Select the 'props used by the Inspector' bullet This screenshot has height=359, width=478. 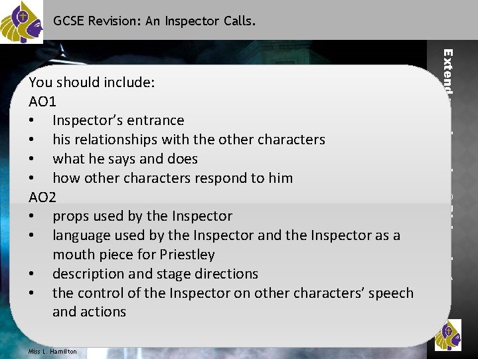pos(142,216)
